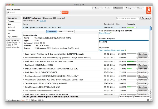Click Dark Metropolis.2010.DVDRip.XviD-WBZ row name
Screen dimensions: 158x109
click(x=42, y=87)
